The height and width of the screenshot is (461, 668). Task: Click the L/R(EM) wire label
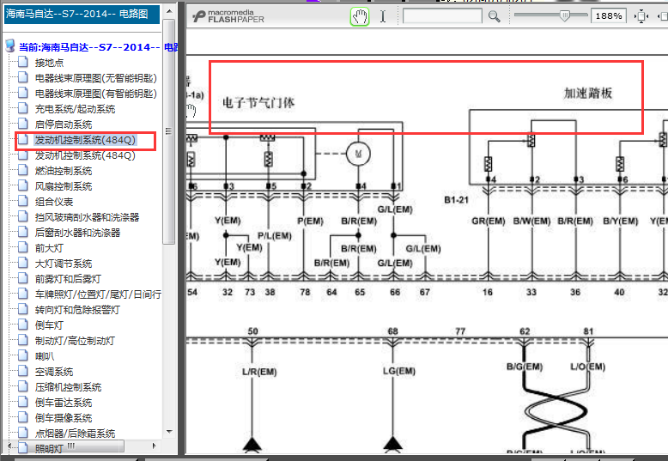[259, 372]
